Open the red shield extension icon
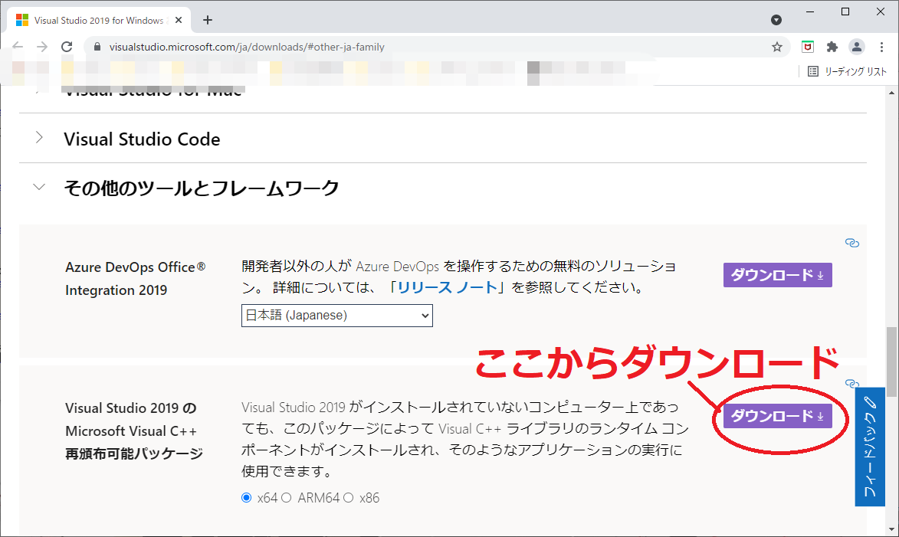The height and width of the screenshot is (537, 899). pyautogui.click(x=807, y=47)
